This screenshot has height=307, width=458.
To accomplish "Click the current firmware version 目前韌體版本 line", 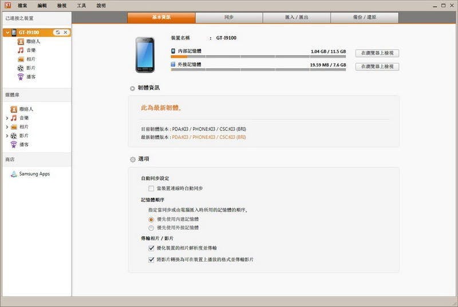I will [194, 129].
